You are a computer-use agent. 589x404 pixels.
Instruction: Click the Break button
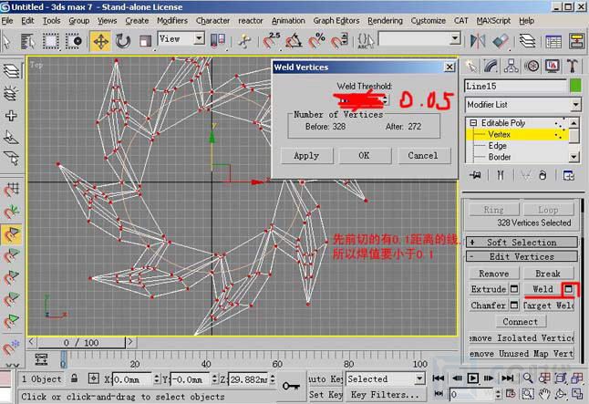coord(548,274)
